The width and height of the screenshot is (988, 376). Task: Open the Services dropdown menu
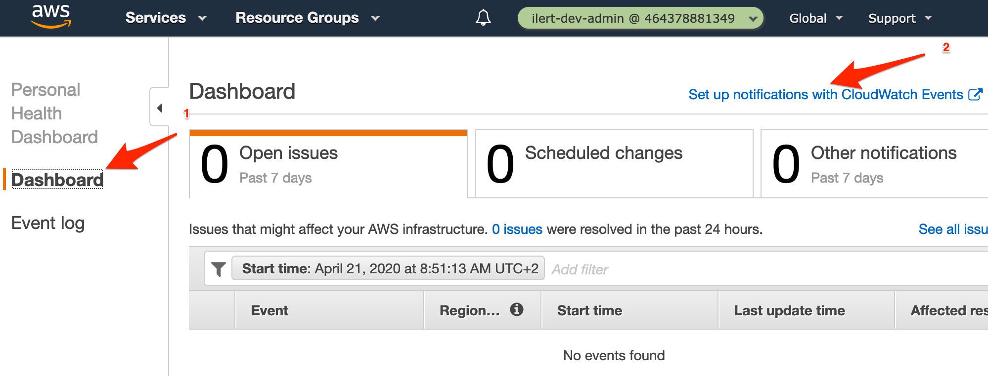166,18
